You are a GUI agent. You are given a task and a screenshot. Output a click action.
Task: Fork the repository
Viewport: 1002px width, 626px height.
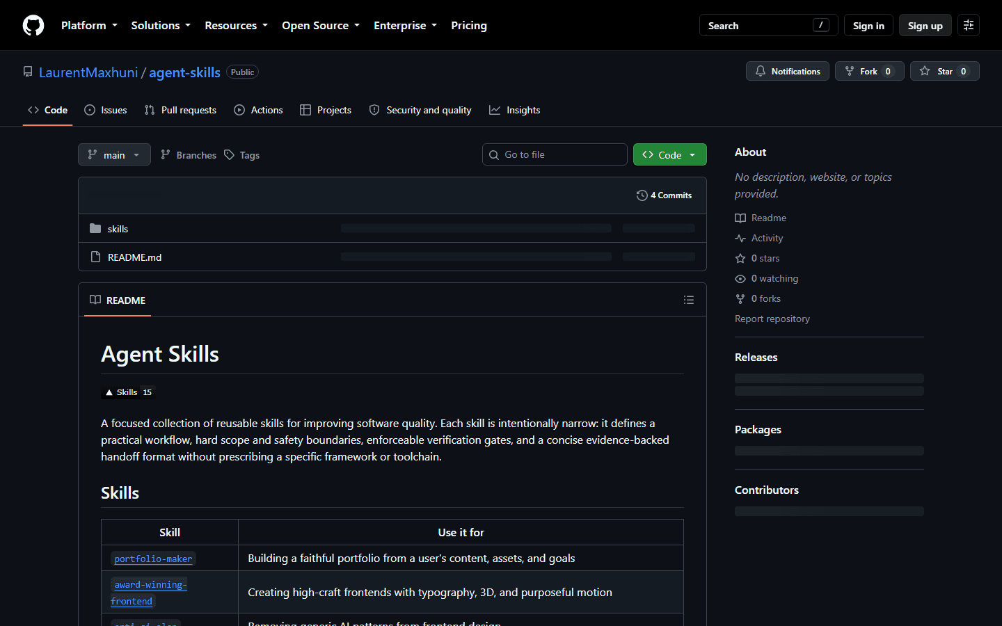coord(869,71)
